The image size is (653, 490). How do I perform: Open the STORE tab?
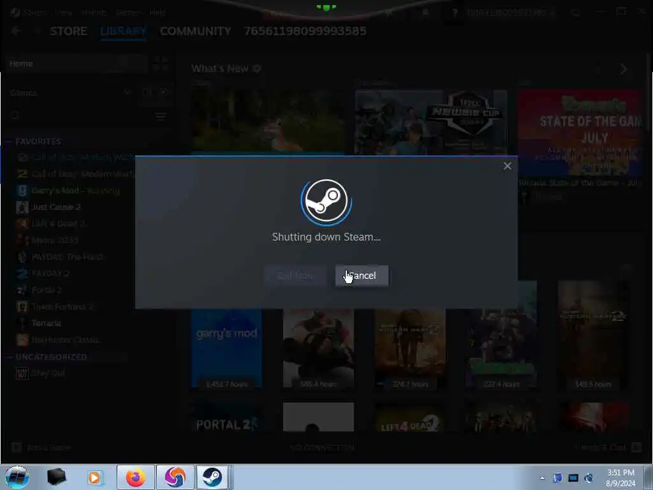pos(69,31)
